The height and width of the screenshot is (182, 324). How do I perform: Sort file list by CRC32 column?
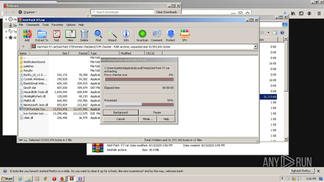point(153,53)
